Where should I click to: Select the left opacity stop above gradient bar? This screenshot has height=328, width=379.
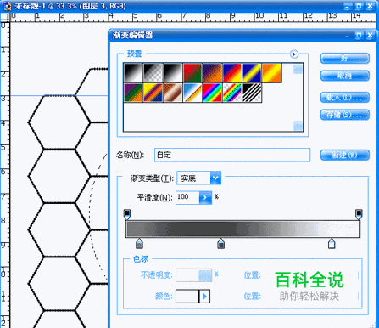click(127, 214)
